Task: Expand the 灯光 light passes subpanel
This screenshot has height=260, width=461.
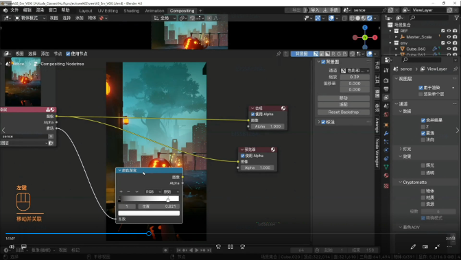Action: click(401, 149)
